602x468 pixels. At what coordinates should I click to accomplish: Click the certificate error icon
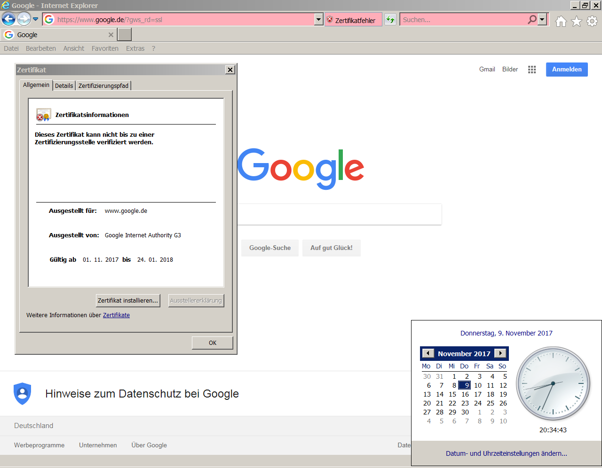coord(43,115)
